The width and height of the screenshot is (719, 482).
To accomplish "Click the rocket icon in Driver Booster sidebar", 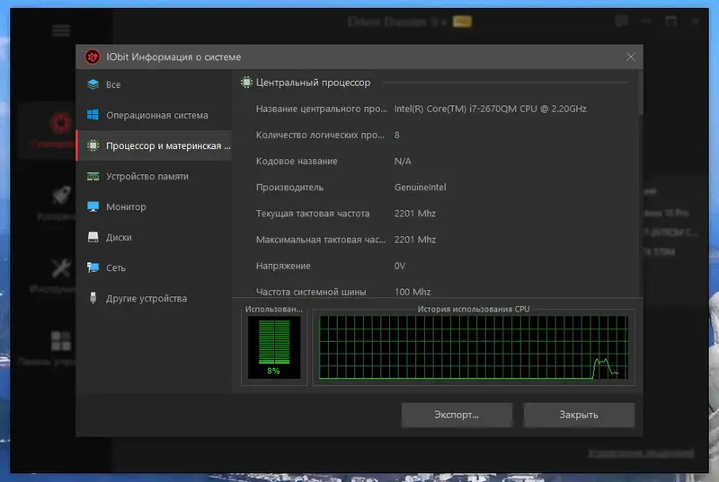I will [61, 195].
